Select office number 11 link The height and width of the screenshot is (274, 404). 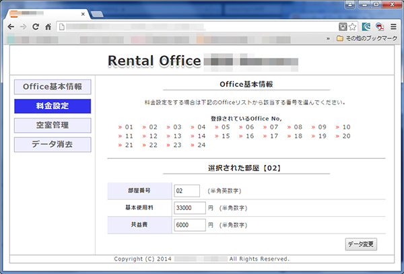[126, 136]
